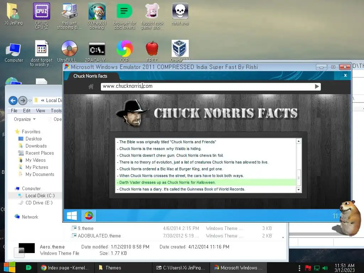Click the green taskbar pinned app icon
This screenshot has height=273, width=364.
coord(28,268)
